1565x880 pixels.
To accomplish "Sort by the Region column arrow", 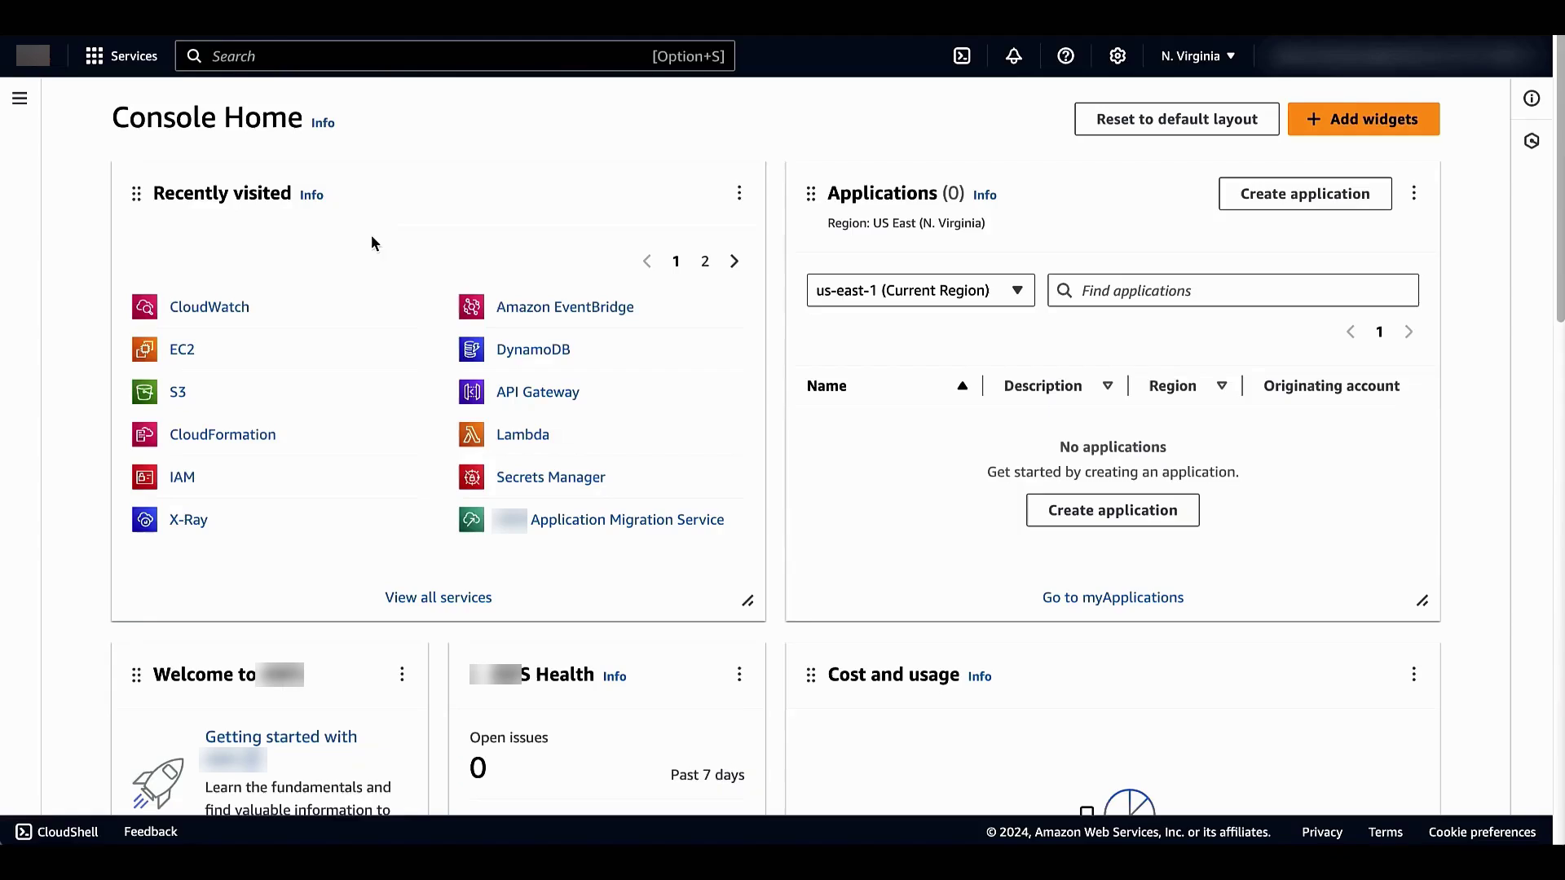I will click(x=1221, y=386).
